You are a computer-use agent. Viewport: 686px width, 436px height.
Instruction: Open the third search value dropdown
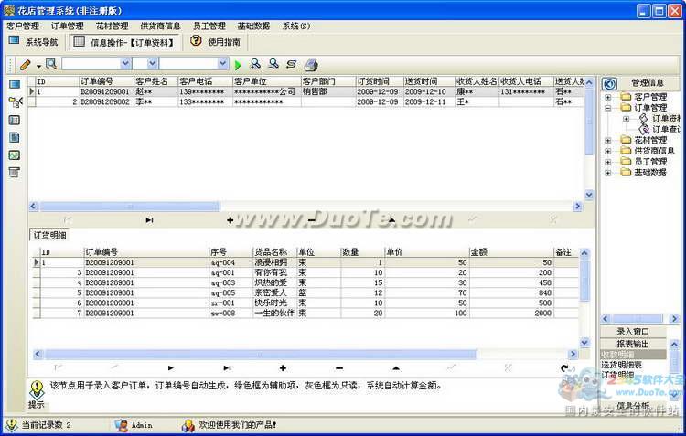(222, 64)
